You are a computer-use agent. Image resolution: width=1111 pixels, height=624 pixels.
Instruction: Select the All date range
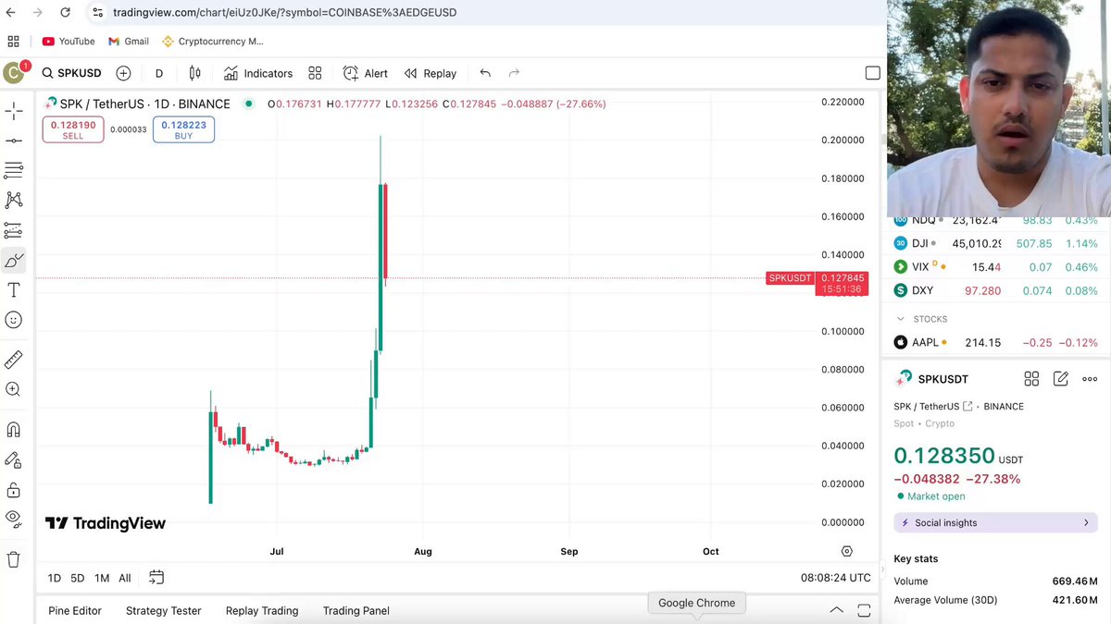(125, 578)
